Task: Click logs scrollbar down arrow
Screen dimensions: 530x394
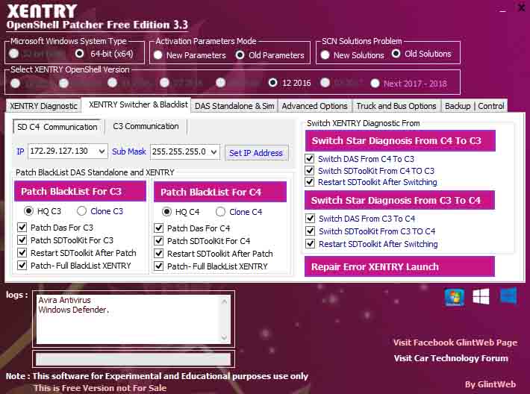Action: point(224,337)
